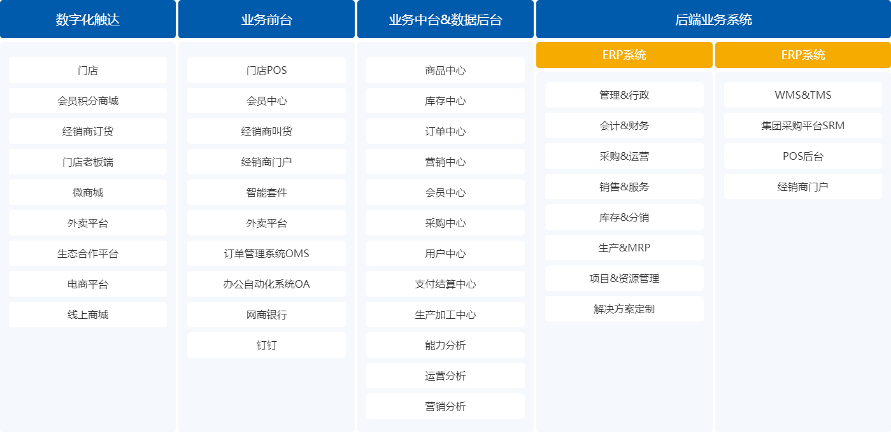Viewport: 891px width, 436px height.
Task: Click 会员中心 under the 业务前台 column
Action: pos(266,101)
